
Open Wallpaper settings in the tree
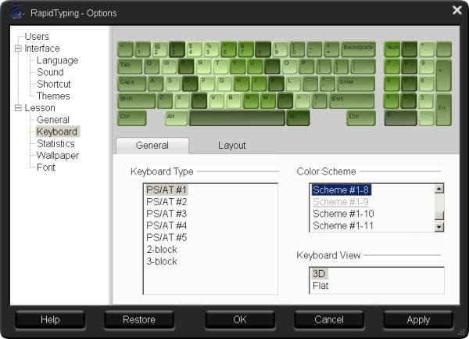tap(58, 156)
